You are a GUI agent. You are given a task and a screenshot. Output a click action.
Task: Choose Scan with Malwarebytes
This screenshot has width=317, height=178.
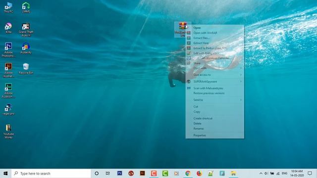pos(215,88)
